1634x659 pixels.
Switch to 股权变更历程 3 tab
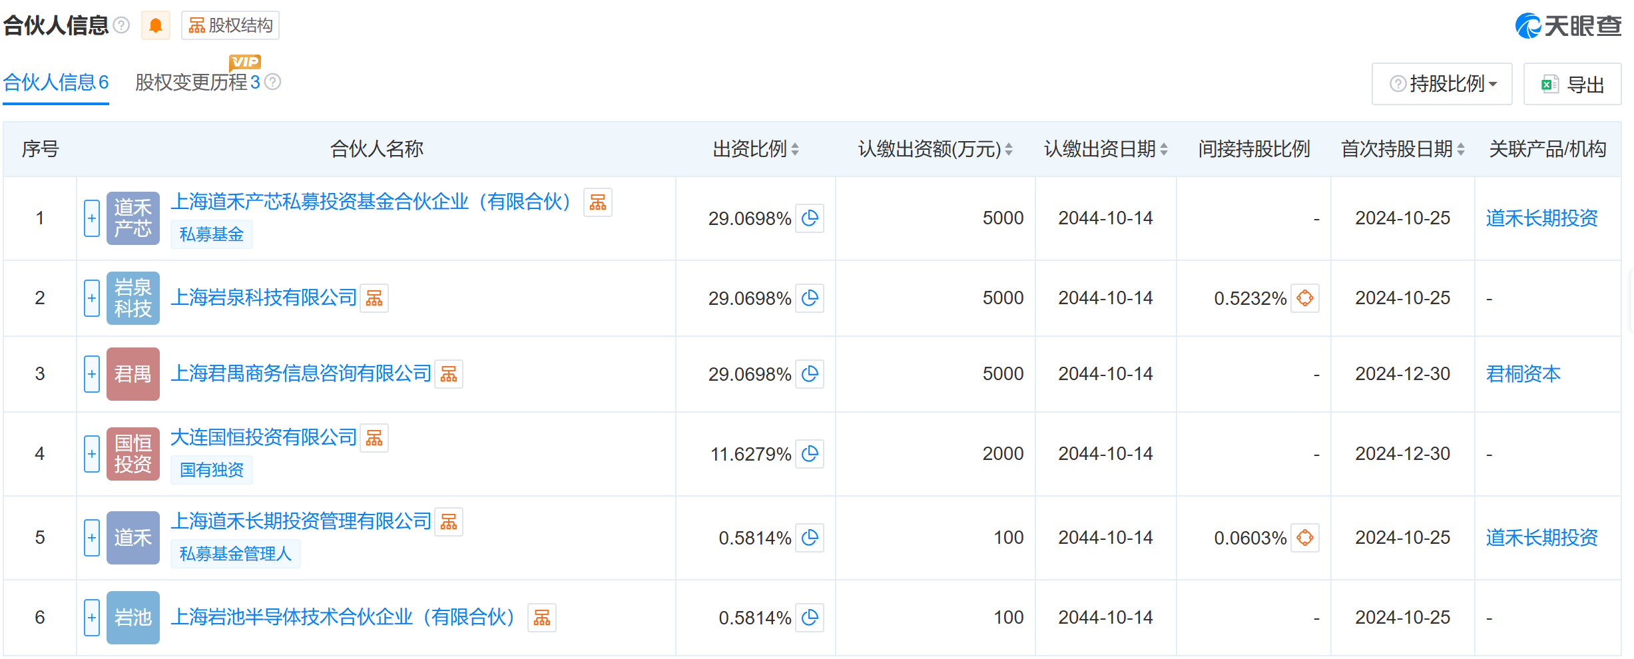coord(197,83)
